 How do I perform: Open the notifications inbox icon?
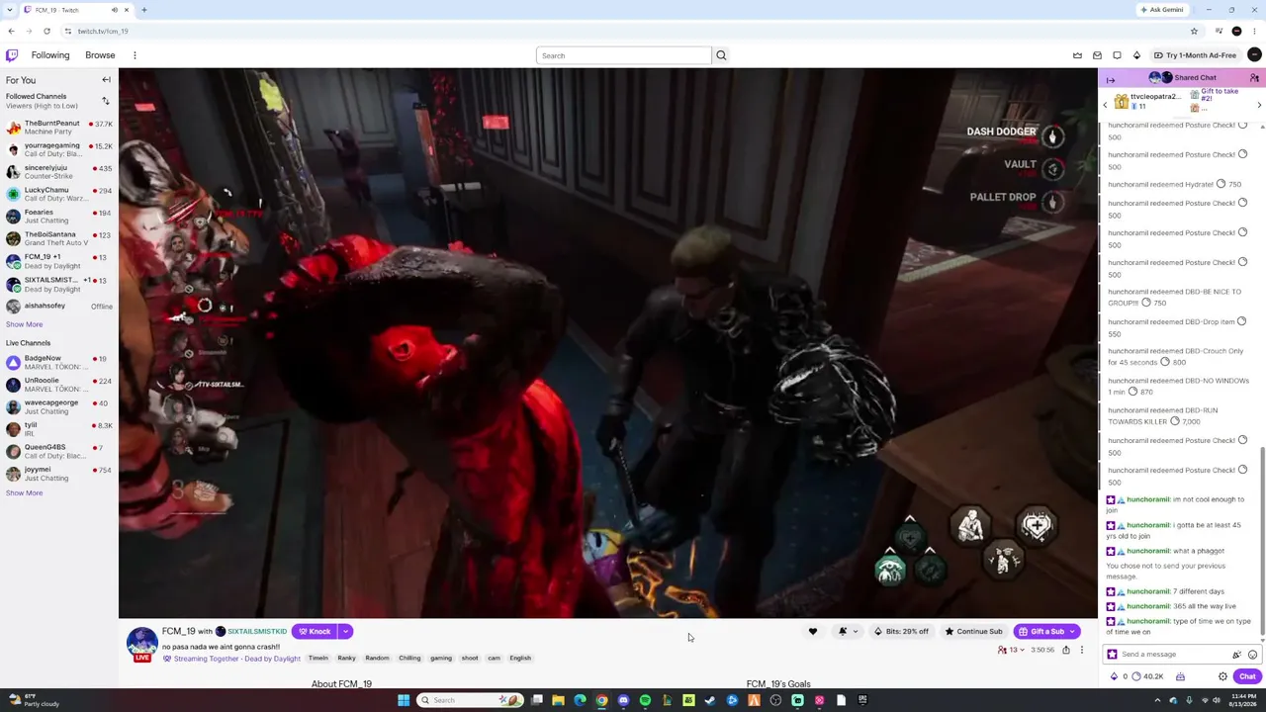pos(1097,55)
